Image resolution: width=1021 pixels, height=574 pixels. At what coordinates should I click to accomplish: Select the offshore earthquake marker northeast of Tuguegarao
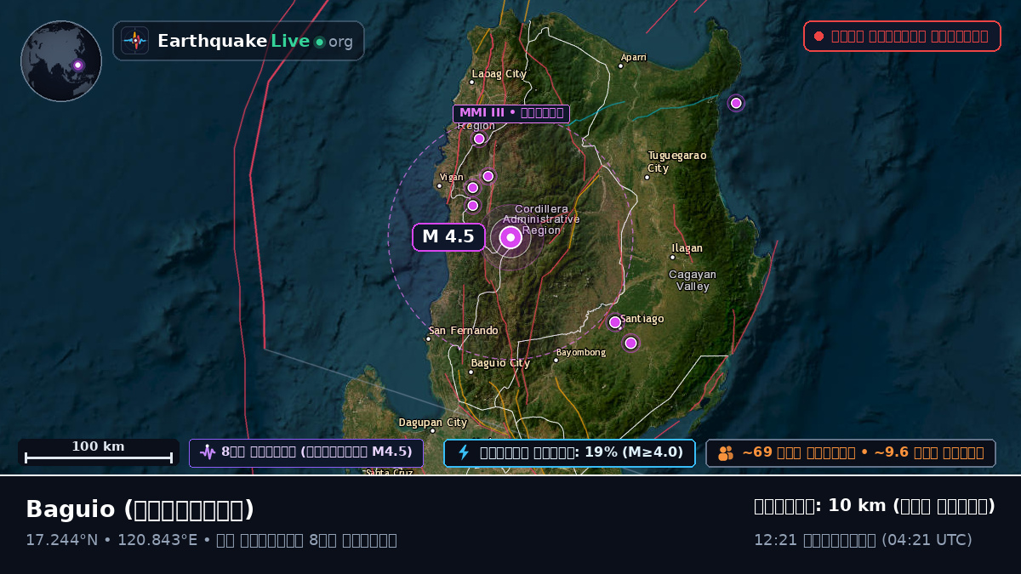pos(736,103)
